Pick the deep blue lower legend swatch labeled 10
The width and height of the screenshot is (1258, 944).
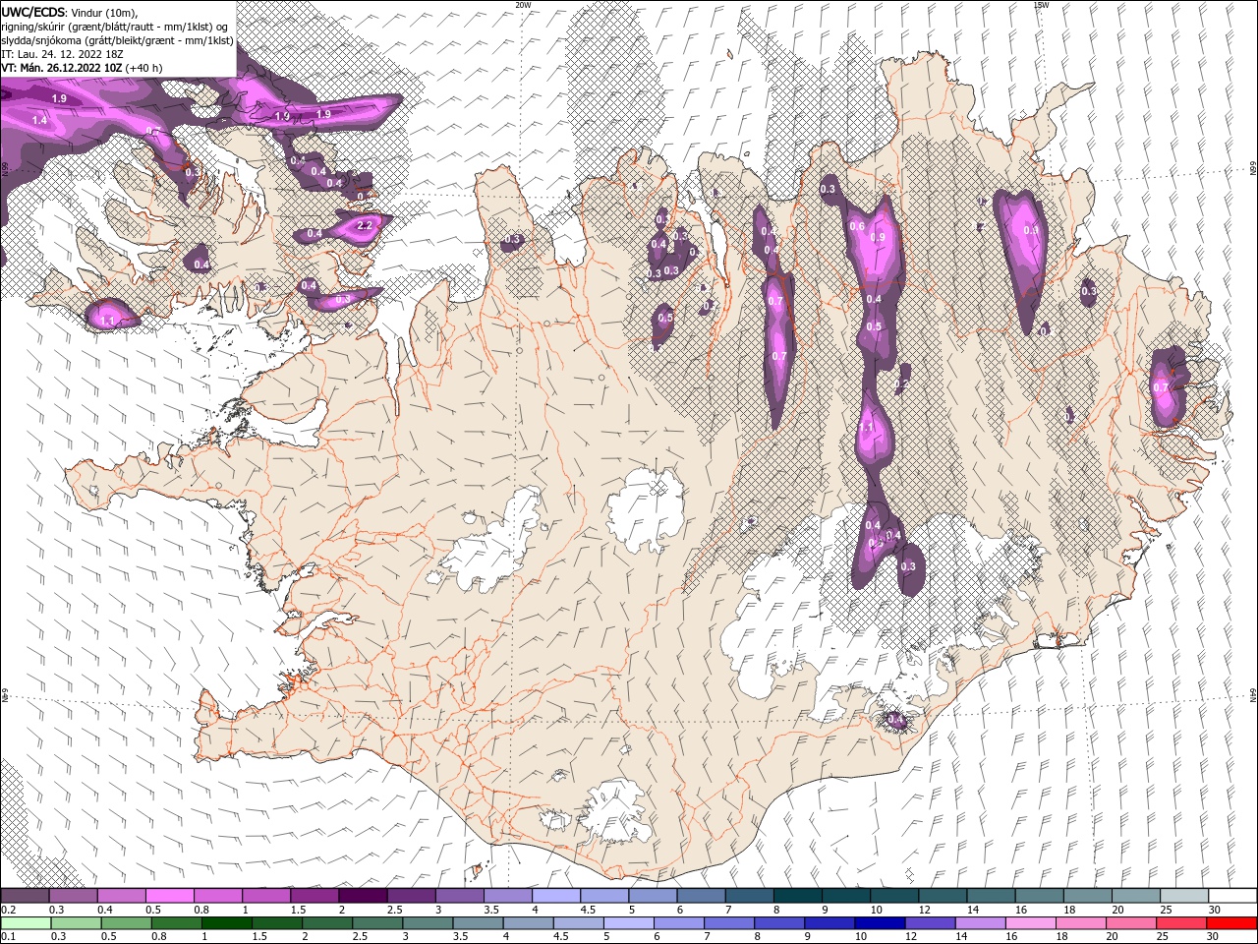point(881,923)
